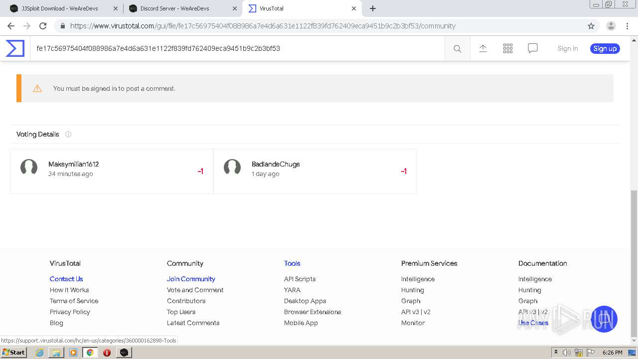Click the hash search input field
Viewport: 638px width, 359px height.
[x=237, y=48]
